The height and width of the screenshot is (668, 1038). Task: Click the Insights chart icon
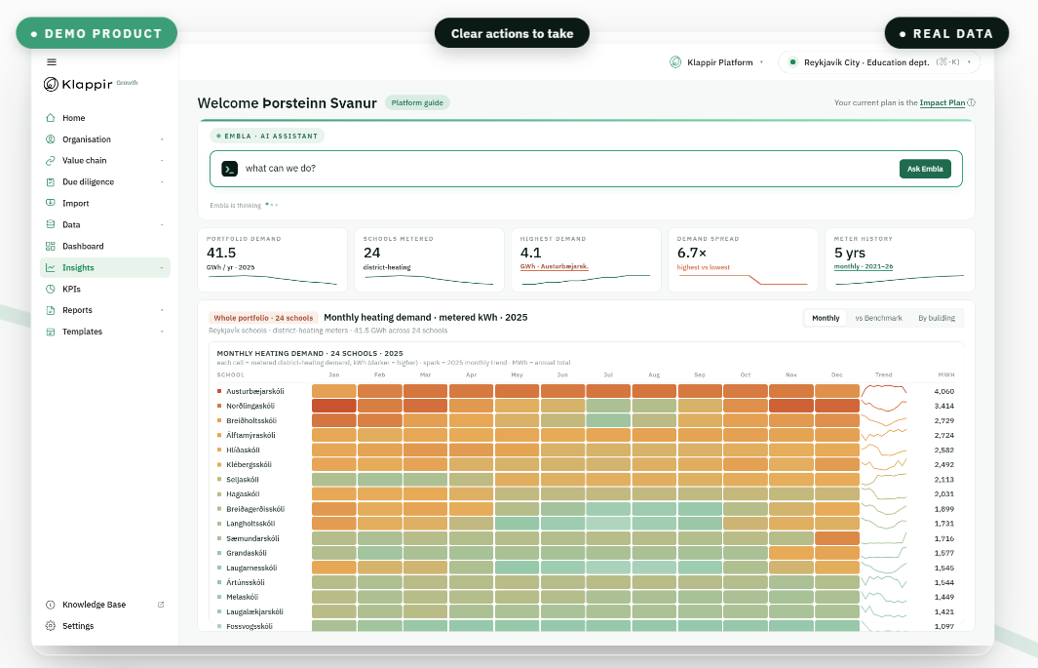[x=51, y=267]
